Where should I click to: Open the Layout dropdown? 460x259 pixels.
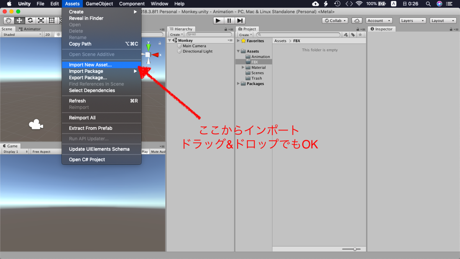coord(442,21)
